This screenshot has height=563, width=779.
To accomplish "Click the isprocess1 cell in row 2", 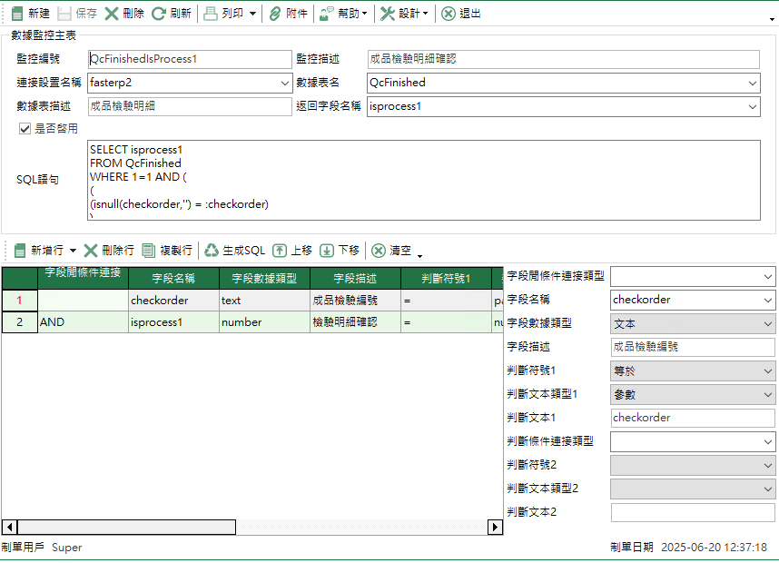I will pos(174,322).
